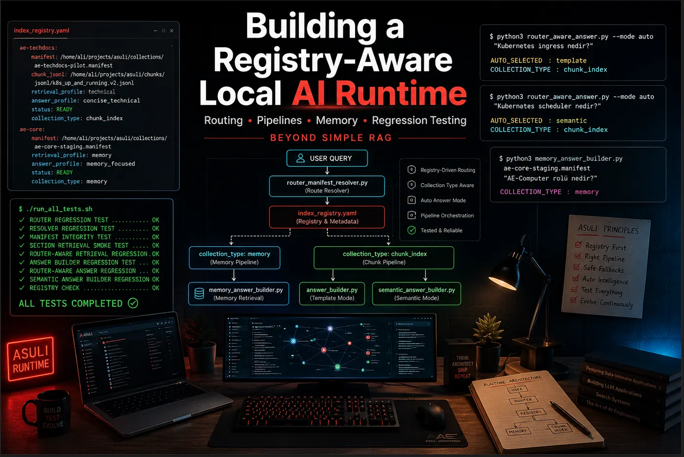This screenshot has height=457, width=684.
Task: Select the red index_registry.yaml Registry & Metadata node
Action: click(327, 217)
